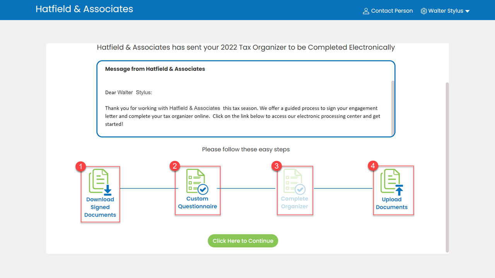495x278 pixels.
Task: Click the Hatfield & Associates header title
Action: (84, 9)
